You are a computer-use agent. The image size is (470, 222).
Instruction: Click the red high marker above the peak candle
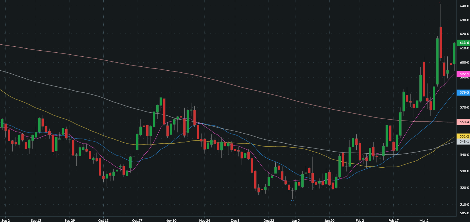[x=441, y=2]
